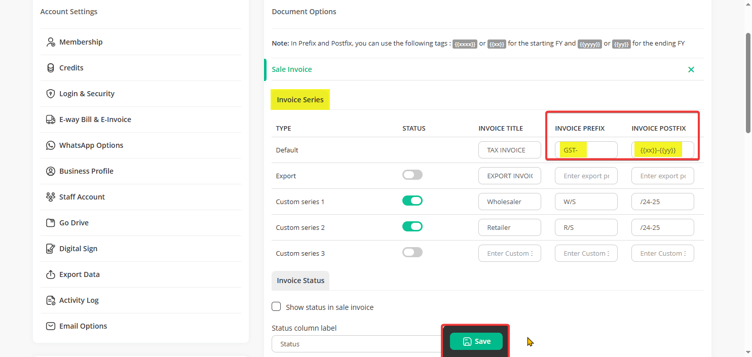Turn off Custom series 2 toggle
The image size is (752, 357).
pyautogui.click(x=412, y=227)
